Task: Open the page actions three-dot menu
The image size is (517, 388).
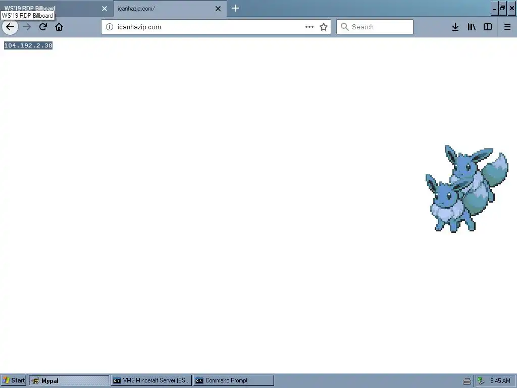Action: (309, 27)
